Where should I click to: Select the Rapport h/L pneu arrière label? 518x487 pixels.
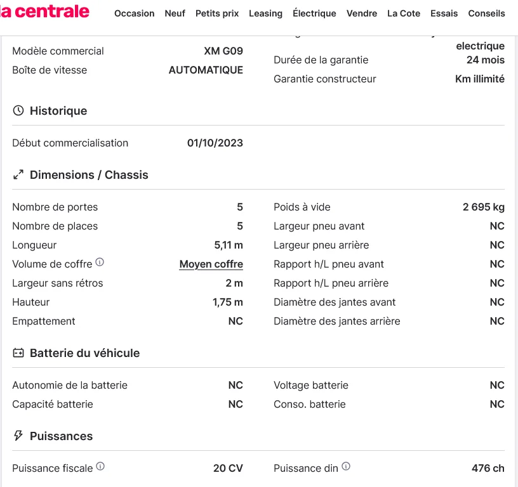click(331, 283)
